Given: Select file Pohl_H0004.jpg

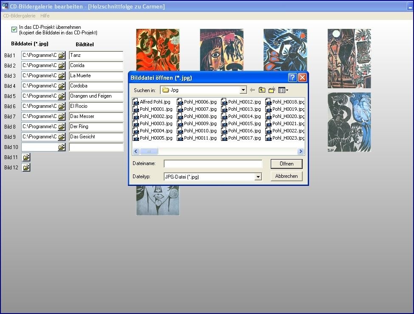Looking at the screenshot, I should 153,131.
